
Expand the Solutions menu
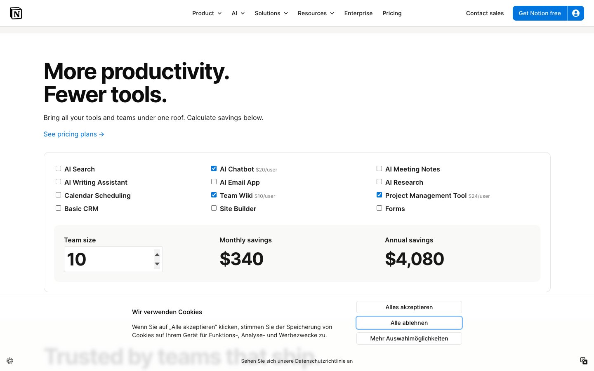pos(271,13)
